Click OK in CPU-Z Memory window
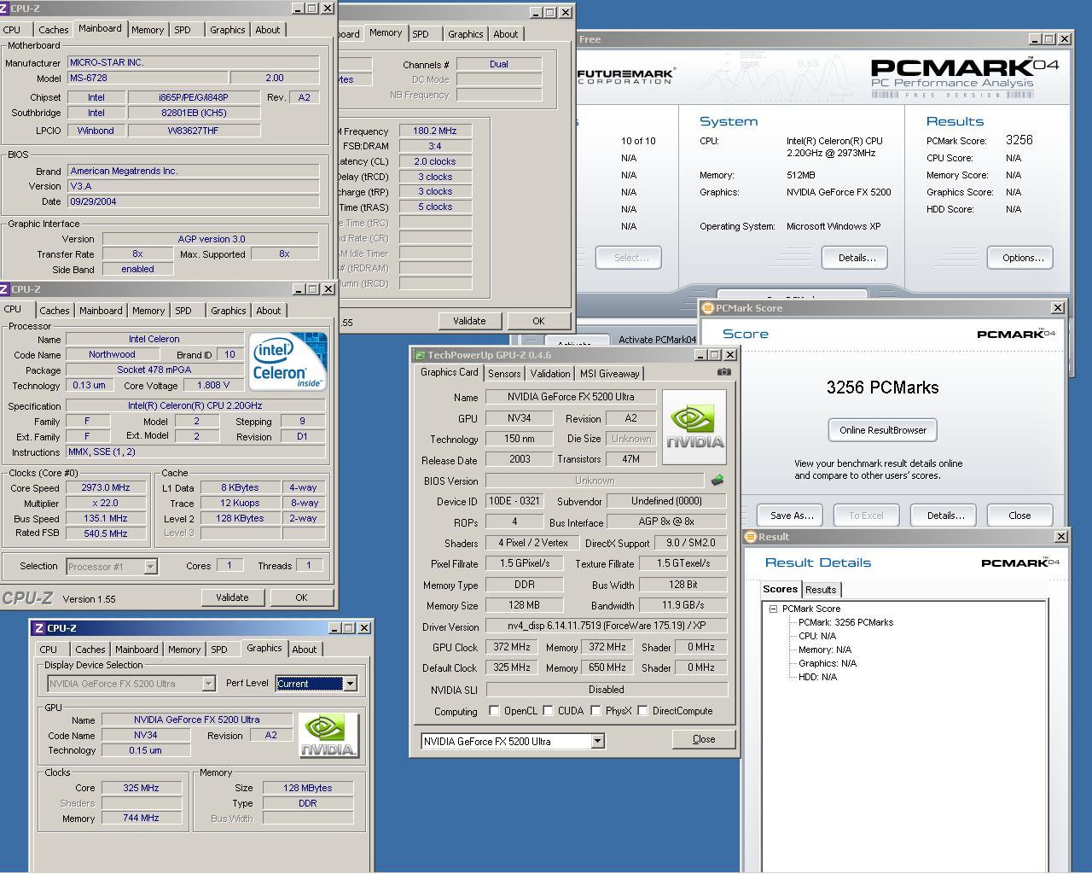 538,321
